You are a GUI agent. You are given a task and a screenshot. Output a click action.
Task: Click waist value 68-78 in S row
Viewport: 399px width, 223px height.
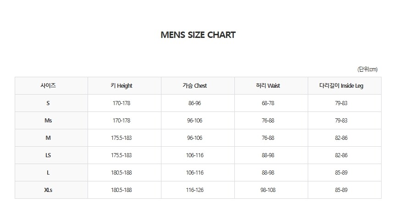[x=268, y=103]
